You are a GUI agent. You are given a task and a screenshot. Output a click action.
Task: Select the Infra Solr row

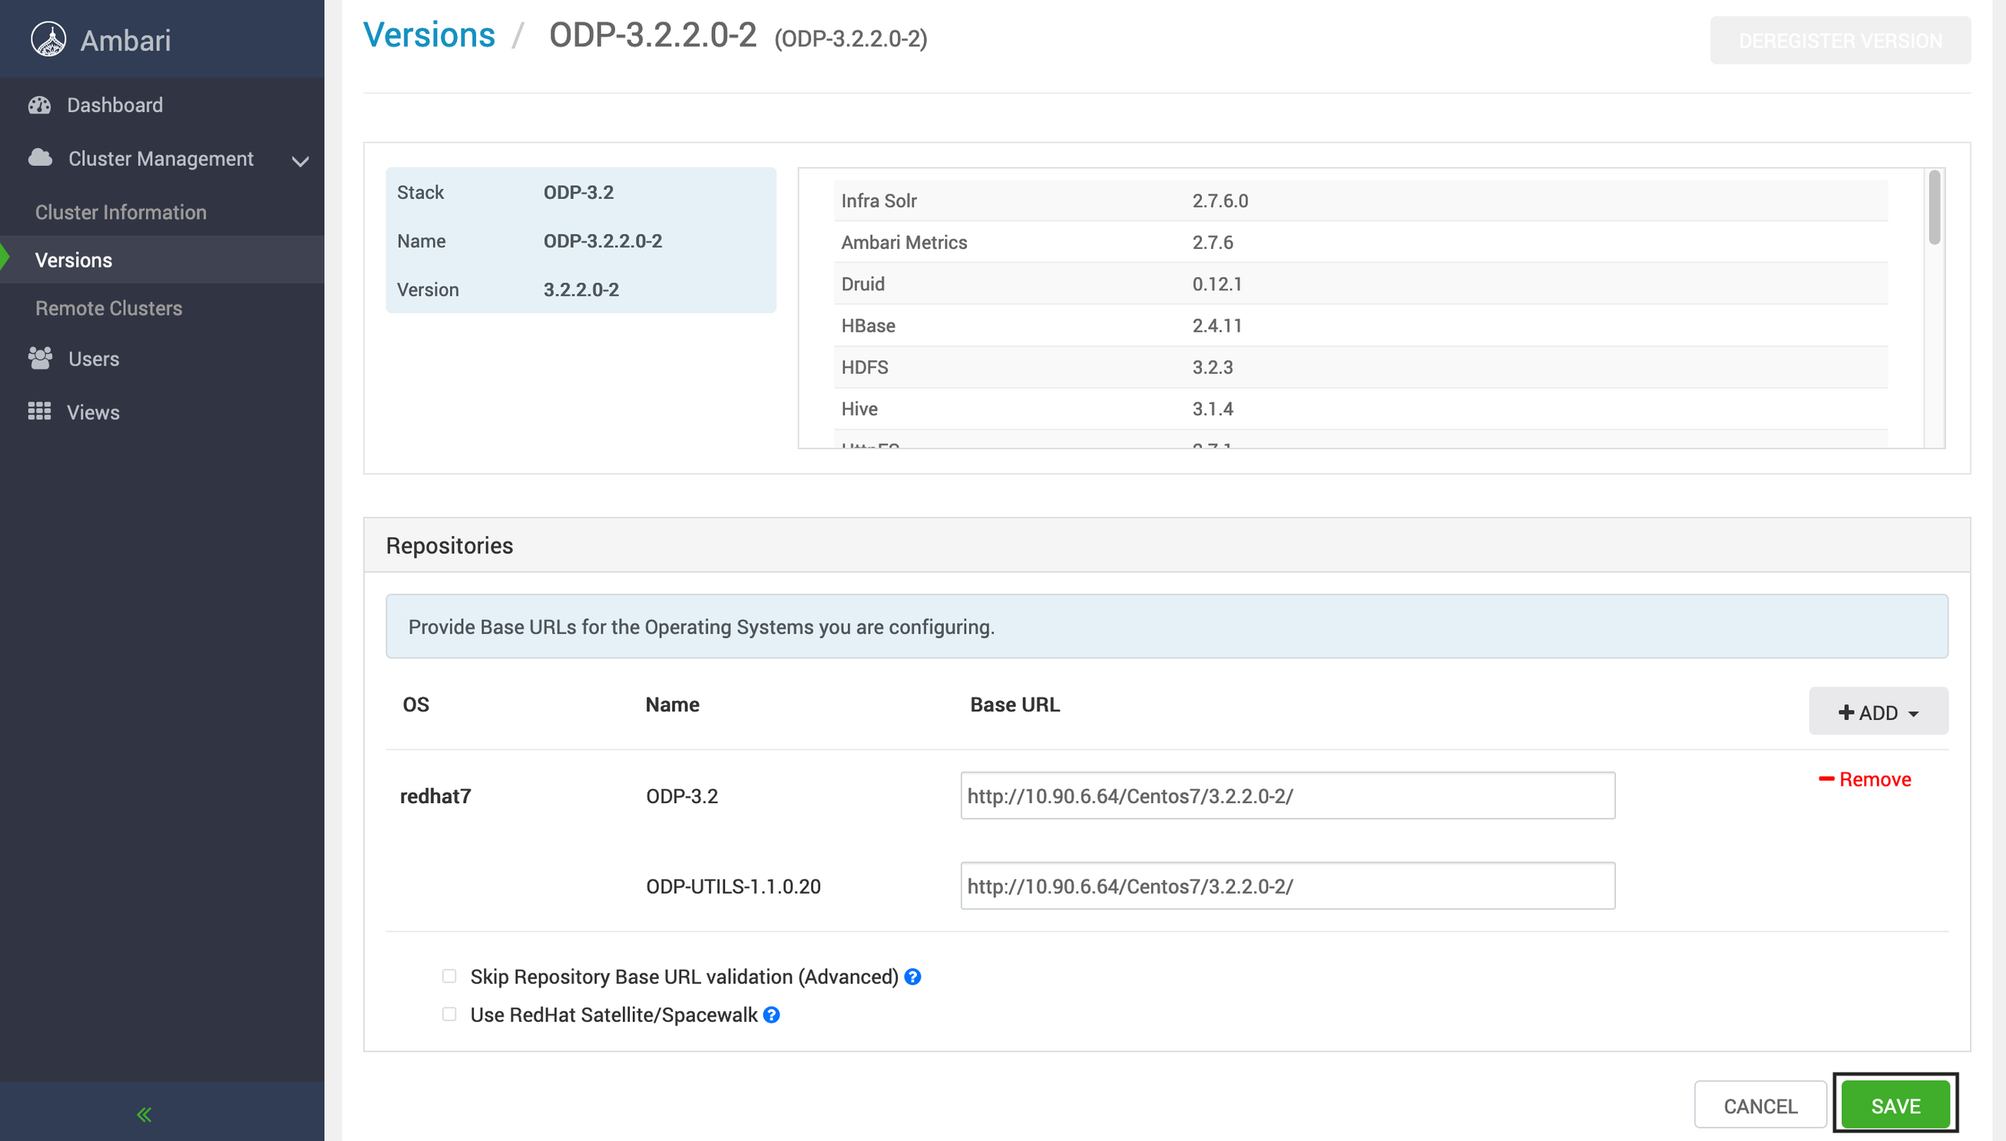pyautogui.click(x=1360, y=200)
